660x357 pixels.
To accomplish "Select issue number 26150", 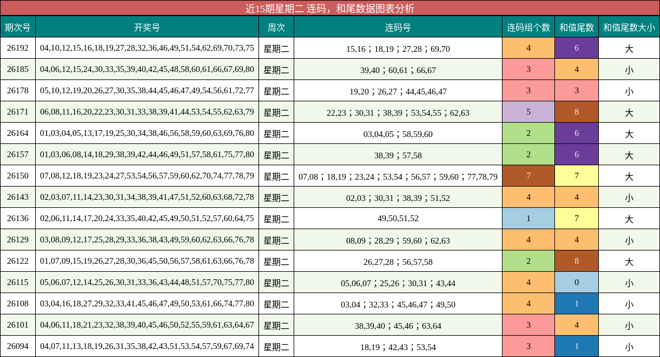I will 18,176.
